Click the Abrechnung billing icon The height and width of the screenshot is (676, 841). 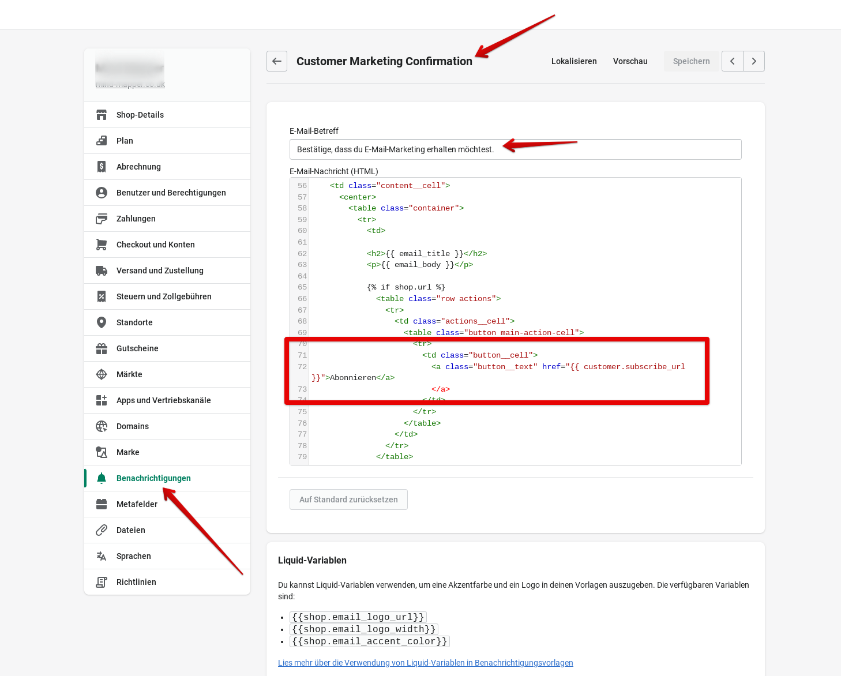[x=102, y=167]
